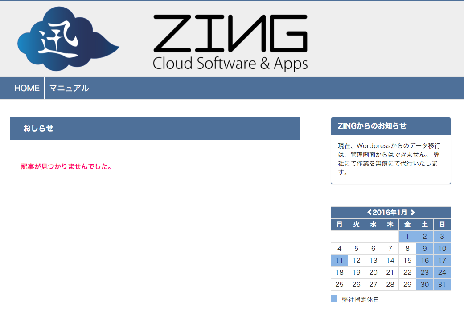Image resolution: width=464 pixels, height=318 pixels.
Task: Select calendar day 18
Action: (x=339, y=273)
